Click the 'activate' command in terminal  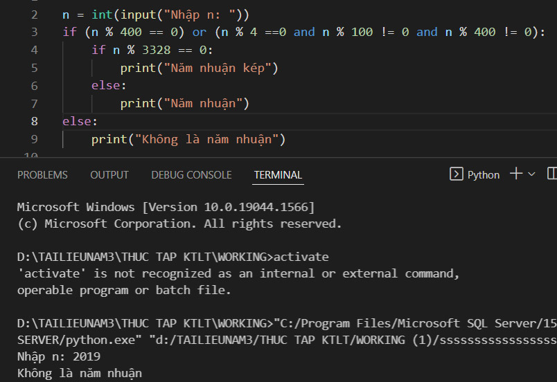(301, 257)
